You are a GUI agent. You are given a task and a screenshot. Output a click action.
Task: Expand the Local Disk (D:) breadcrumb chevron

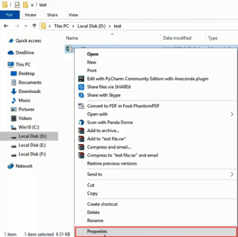click(110, 26)
